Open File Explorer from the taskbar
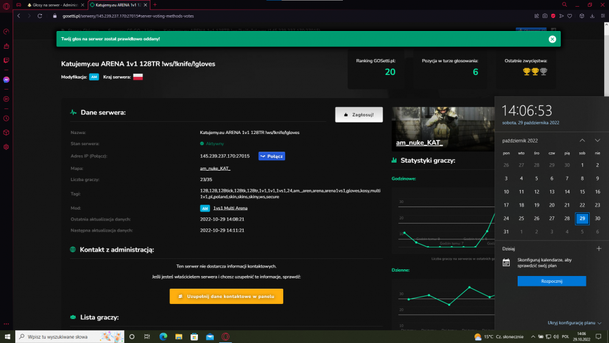 pyautogui.click(x=178, y=337)
